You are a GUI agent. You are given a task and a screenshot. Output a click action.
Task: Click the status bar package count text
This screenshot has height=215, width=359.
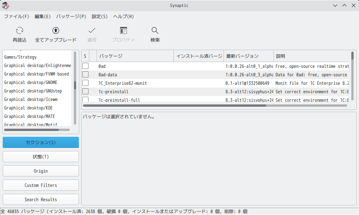124,211
